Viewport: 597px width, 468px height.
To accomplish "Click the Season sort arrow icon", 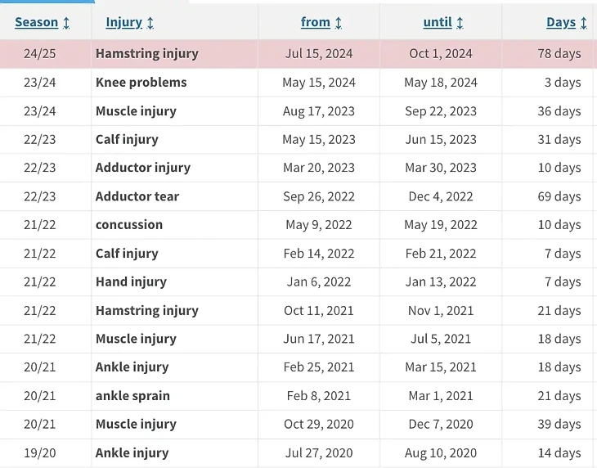I will [x=66, y=23].
